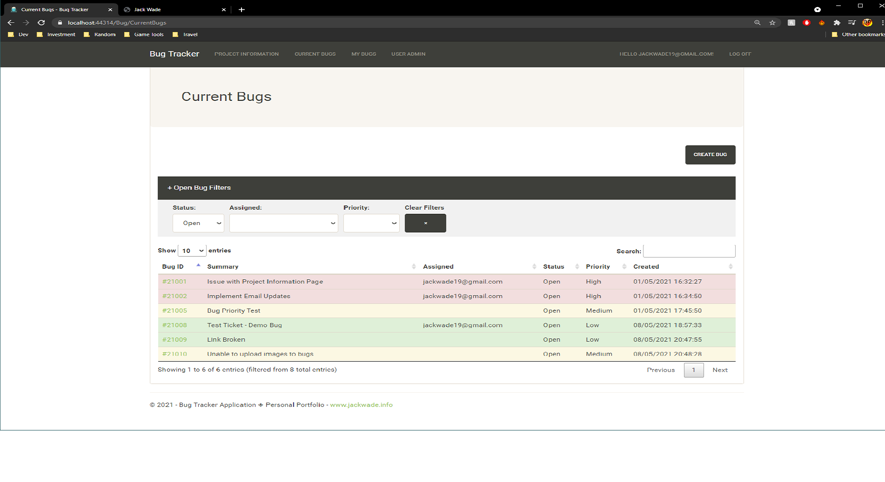Open the Assigned filter dropdown
885x482 pixels.
pyautogui.click(x=283, y=223)
